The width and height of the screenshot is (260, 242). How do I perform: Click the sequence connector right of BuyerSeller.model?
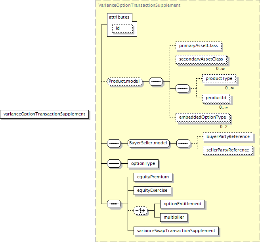click(183, 143)
